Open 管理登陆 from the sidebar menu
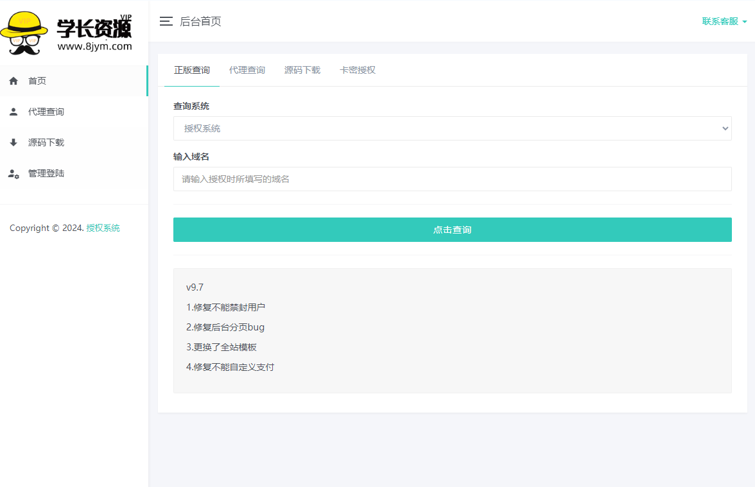The height and width of the screenshot is (487, 755). (x=46, y=173)
